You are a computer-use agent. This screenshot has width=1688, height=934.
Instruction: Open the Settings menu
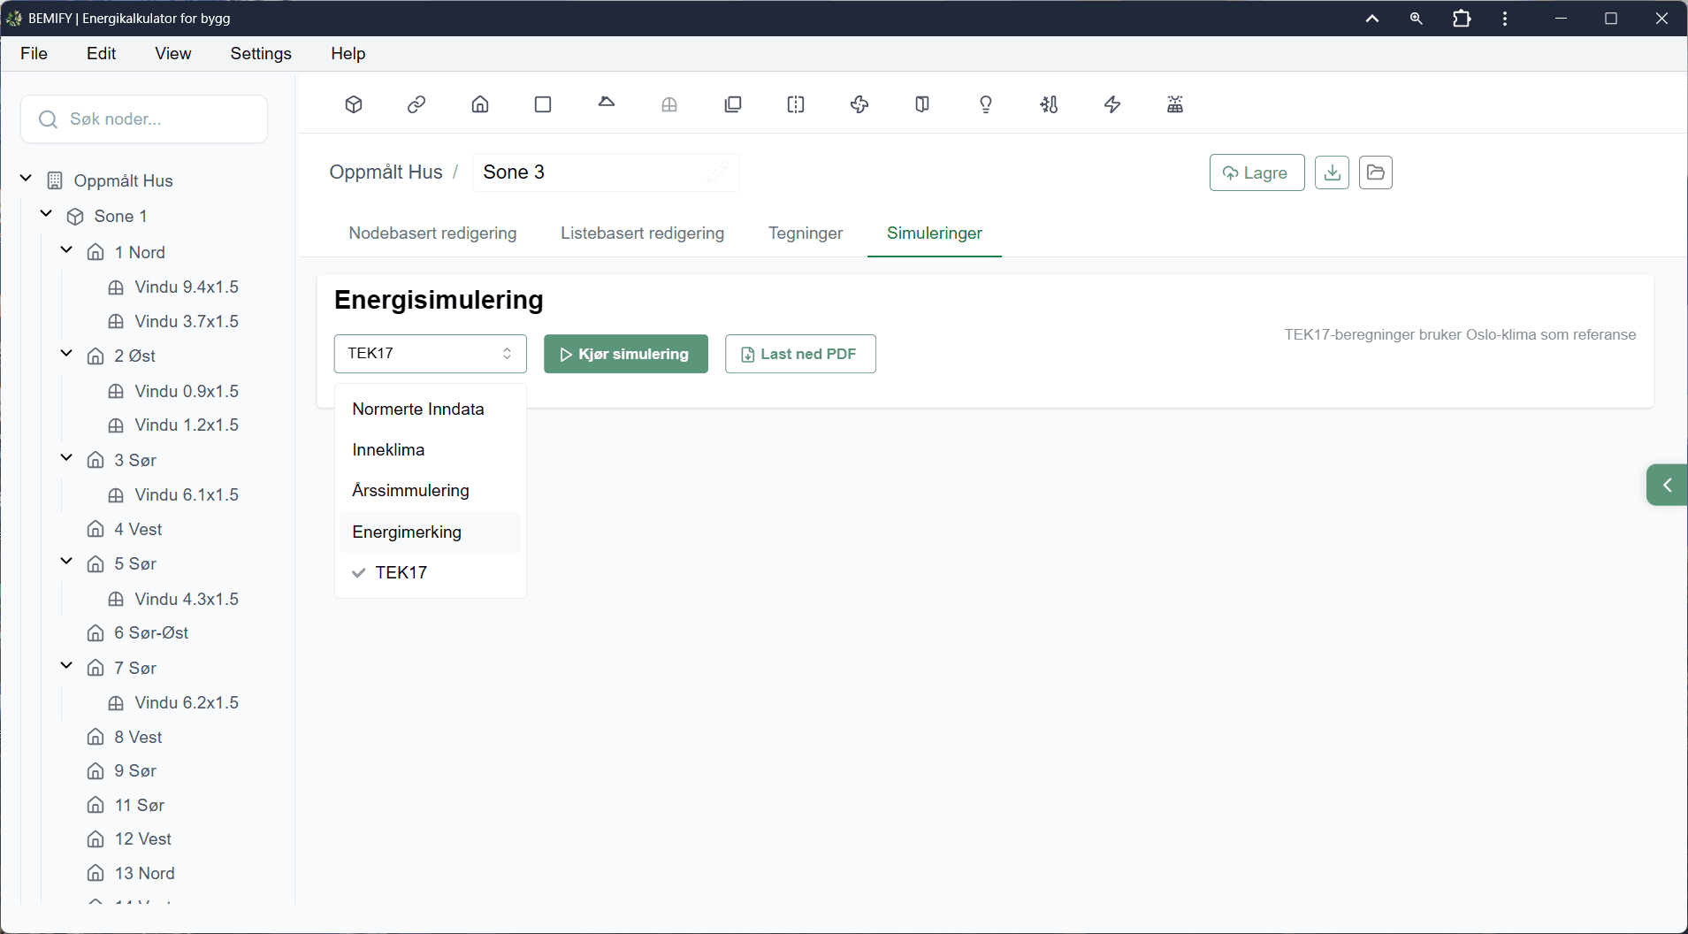coord(261,53)
